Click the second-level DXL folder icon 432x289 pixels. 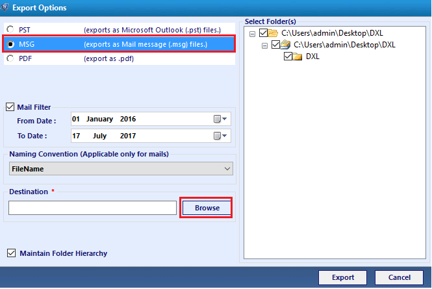coord(285,45)
